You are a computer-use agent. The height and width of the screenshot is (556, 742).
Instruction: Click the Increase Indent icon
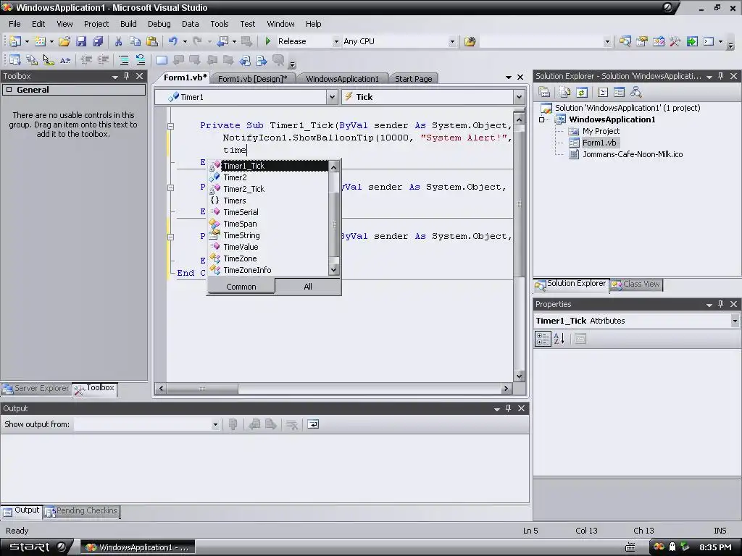pyautogui.click(x=103, y=60)
